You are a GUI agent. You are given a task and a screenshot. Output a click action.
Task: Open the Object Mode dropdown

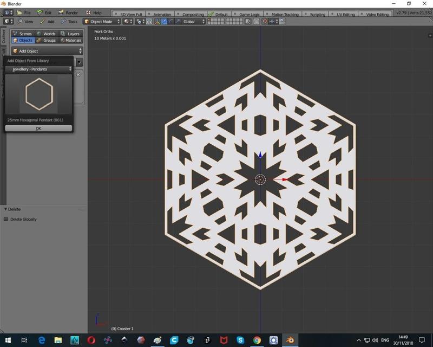(x=102, y=22)
